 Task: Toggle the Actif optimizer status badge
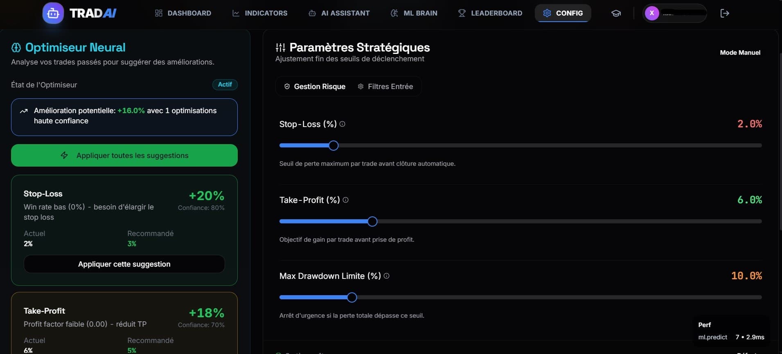[x=225, y=85]
